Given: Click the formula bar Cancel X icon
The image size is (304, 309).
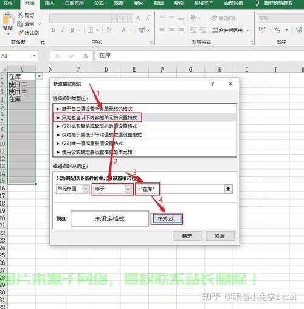Looking at the screenshot, I should click(x=57, y=56).
